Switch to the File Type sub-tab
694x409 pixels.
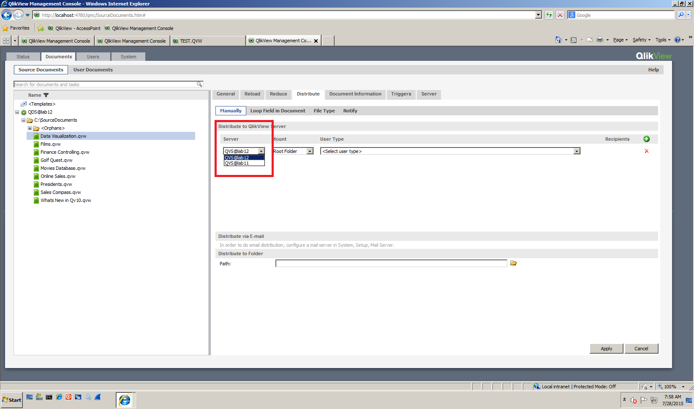point(324,111)
